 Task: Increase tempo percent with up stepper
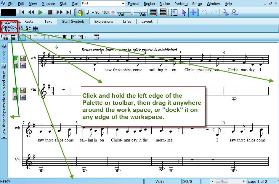113,11
